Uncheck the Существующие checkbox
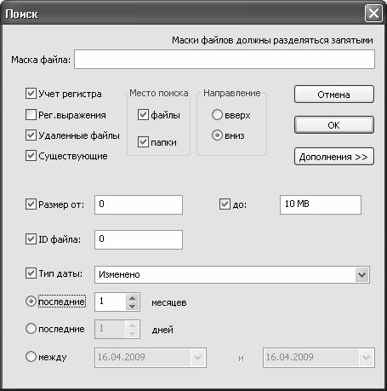This screenshot has height=391, width=387. (31, 156)
